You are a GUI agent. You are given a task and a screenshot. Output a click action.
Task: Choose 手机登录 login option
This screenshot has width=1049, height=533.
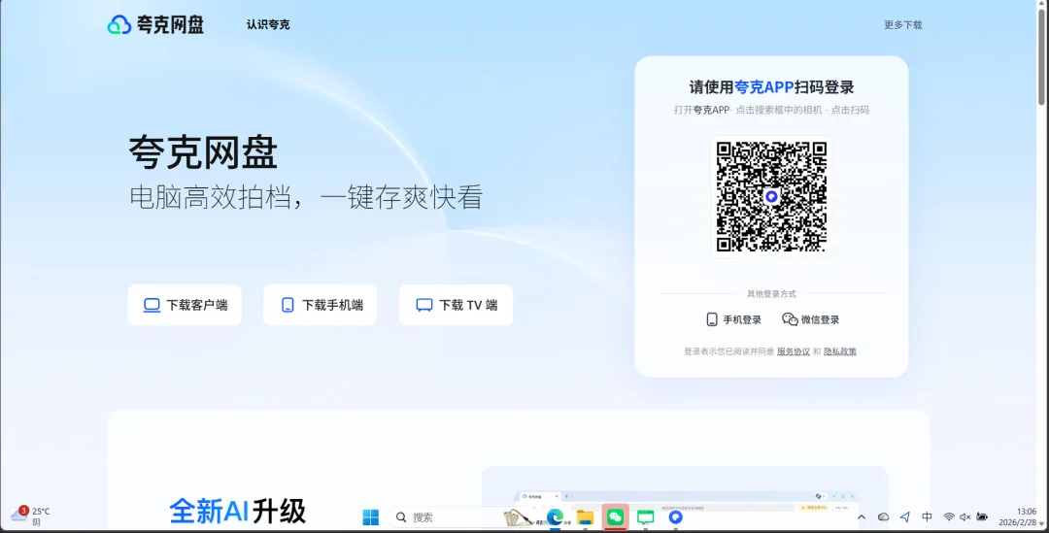(x=734, y=319)
